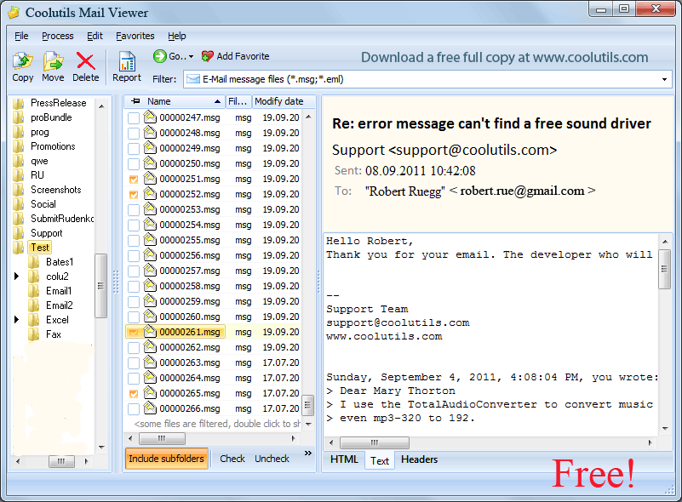
Task: Click the Bates1 folder icon
Action: click(x=34, y=262)
